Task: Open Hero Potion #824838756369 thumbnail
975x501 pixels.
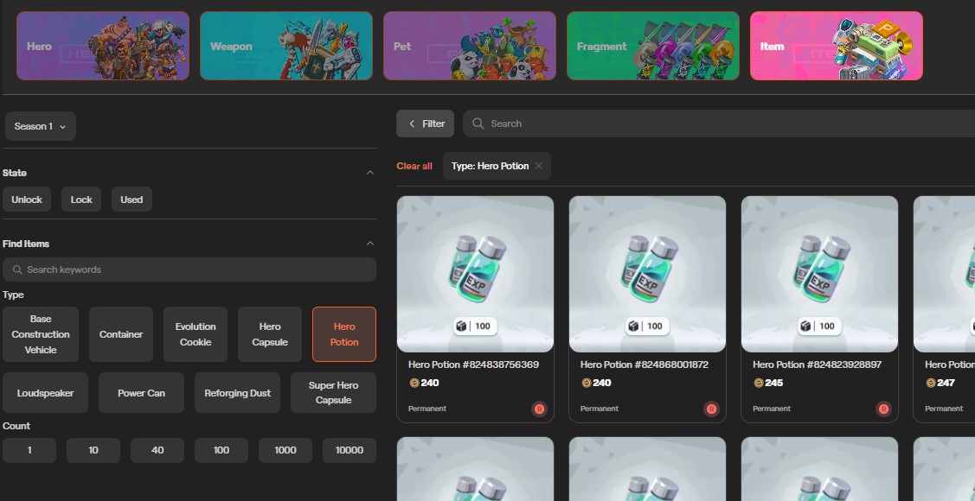Action: pyautogui.click(x=475, y=275)
